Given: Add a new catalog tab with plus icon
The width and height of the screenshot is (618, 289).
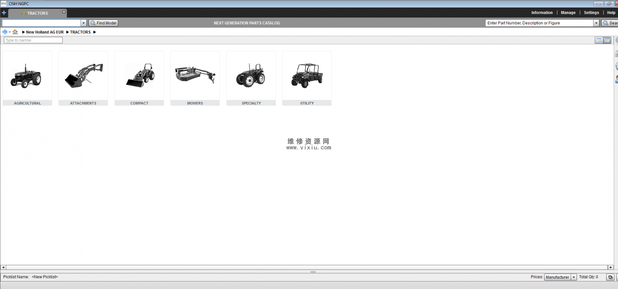Looking at the screenshot, I should 4,13.
